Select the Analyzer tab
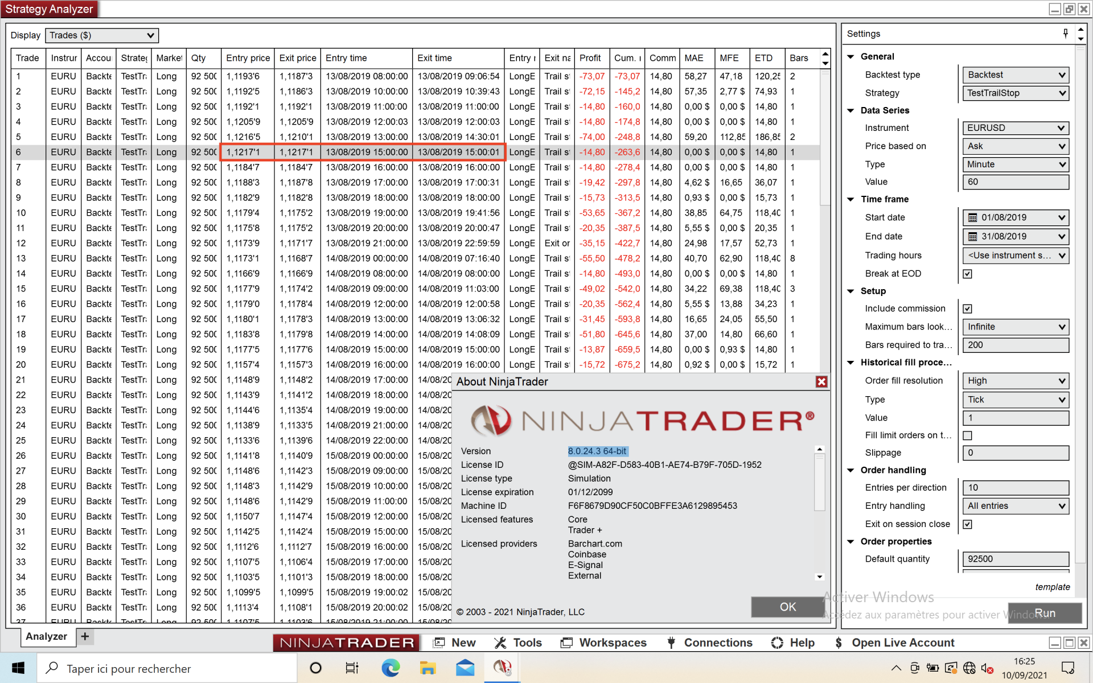 coord(47,636)
